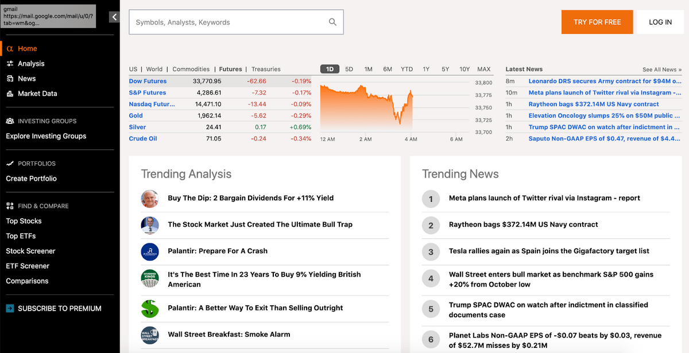The image size is (689, 353).
Task: Open the Crude Oil quote link
Action: click(143, 139)
